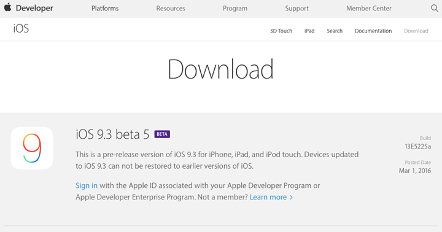This screenshot has width=442, height=232.
Task: Click the Sign in link
Action: tap(87, 185)
